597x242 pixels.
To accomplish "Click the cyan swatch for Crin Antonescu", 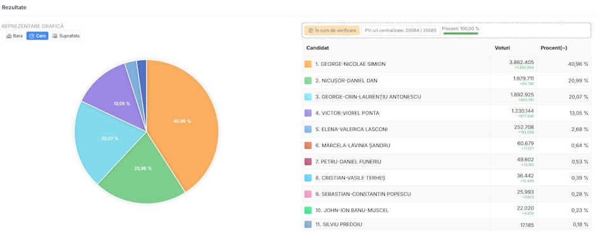I will coord(308,97).
